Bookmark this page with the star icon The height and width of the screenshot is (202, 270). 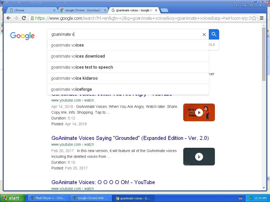coord(254,18)
